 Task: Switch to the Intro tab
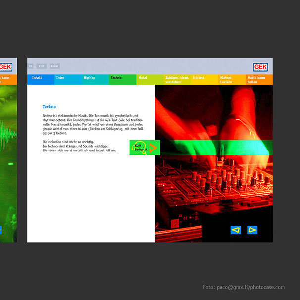click(67, 79)
